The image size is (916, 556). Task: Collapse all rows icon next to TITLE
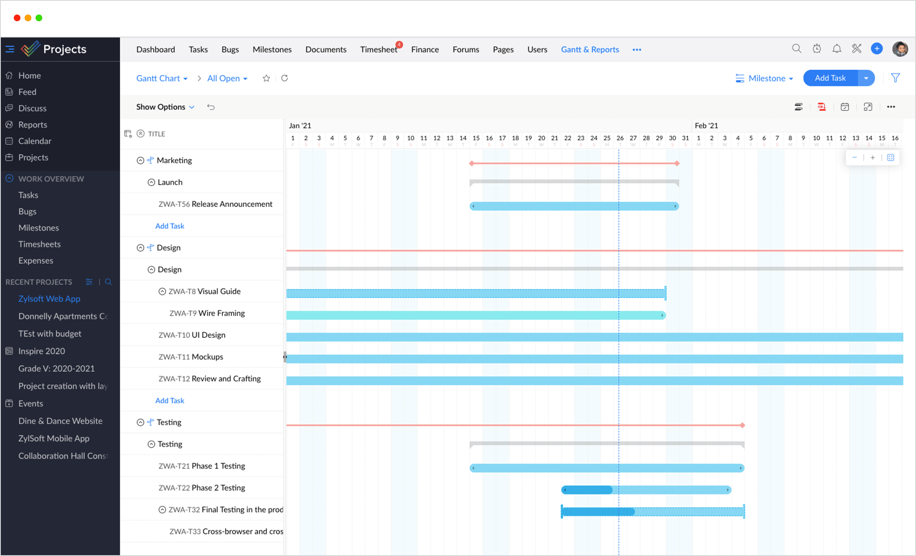tap(141, 134)
